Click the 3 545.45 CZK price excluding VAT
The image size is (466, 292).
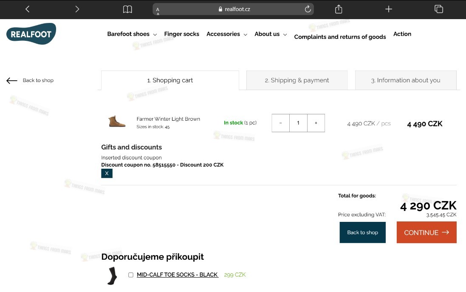coord(441,215)
